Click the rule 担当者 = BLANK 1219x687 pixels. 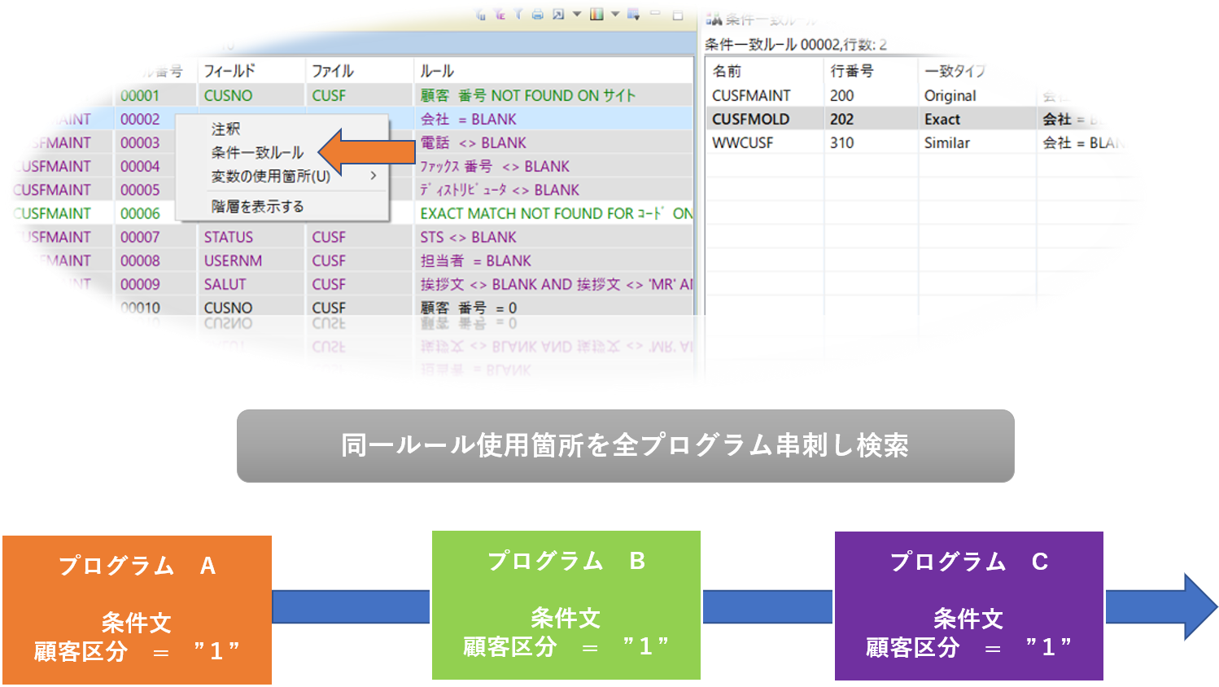(x=475, y=260)
